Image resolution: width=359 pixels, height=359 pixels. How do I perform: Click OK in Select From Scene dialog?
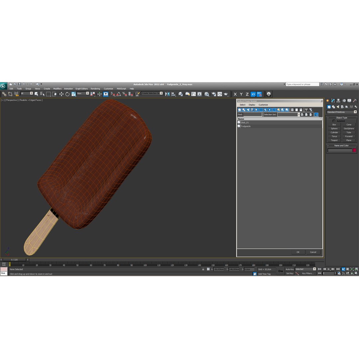coord(298,252)
